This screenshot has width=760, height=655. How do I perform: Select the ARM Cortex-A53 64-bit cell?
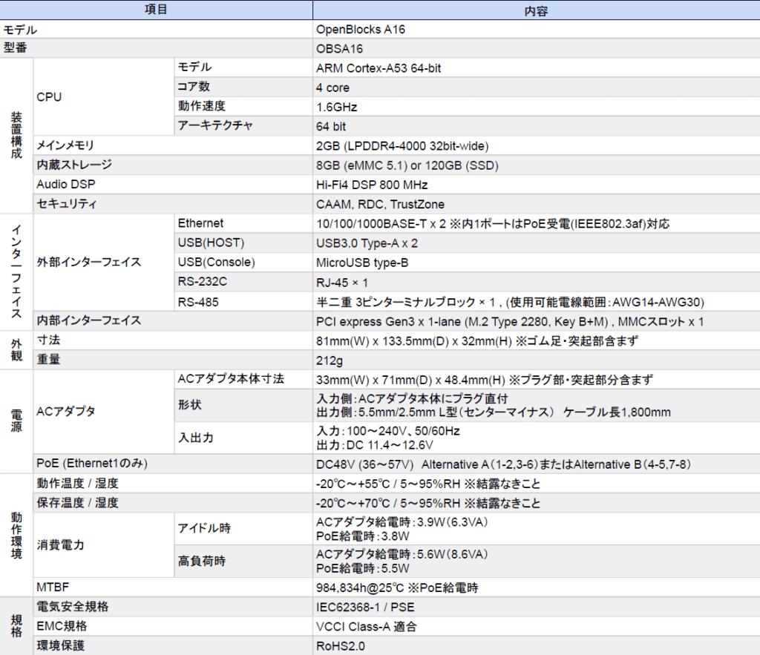coord(380,68)
